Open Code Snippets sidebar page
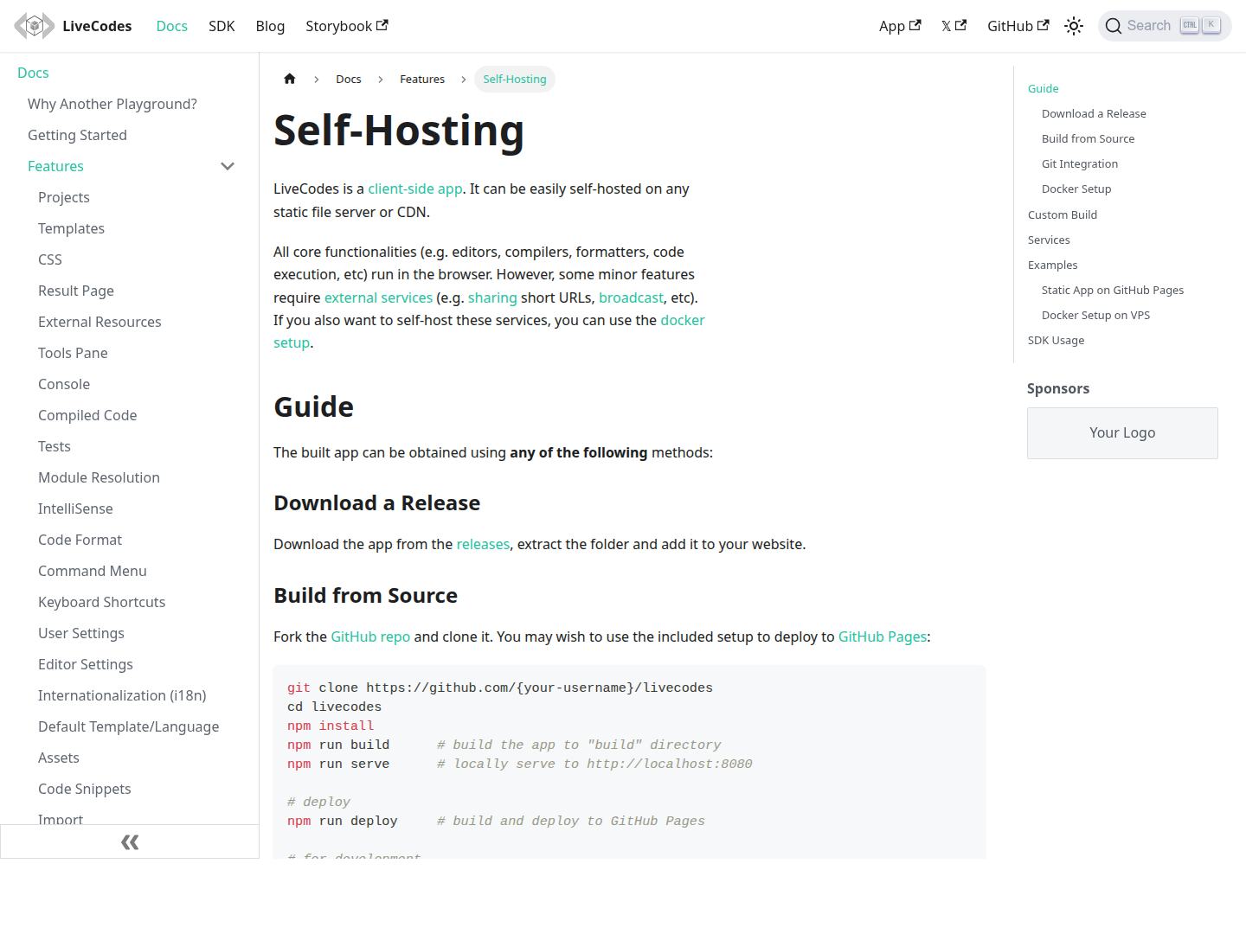Viewport: 1246px width, 934px height. tap(85, 789)
